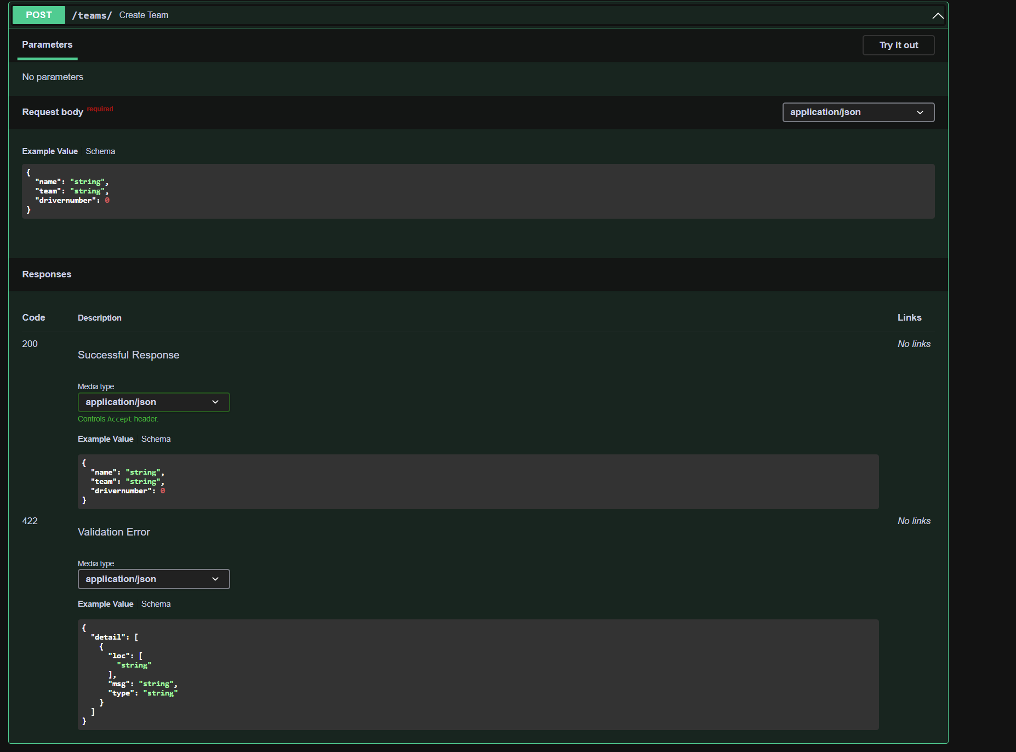Click the Try it out button

tap(899, 45)
